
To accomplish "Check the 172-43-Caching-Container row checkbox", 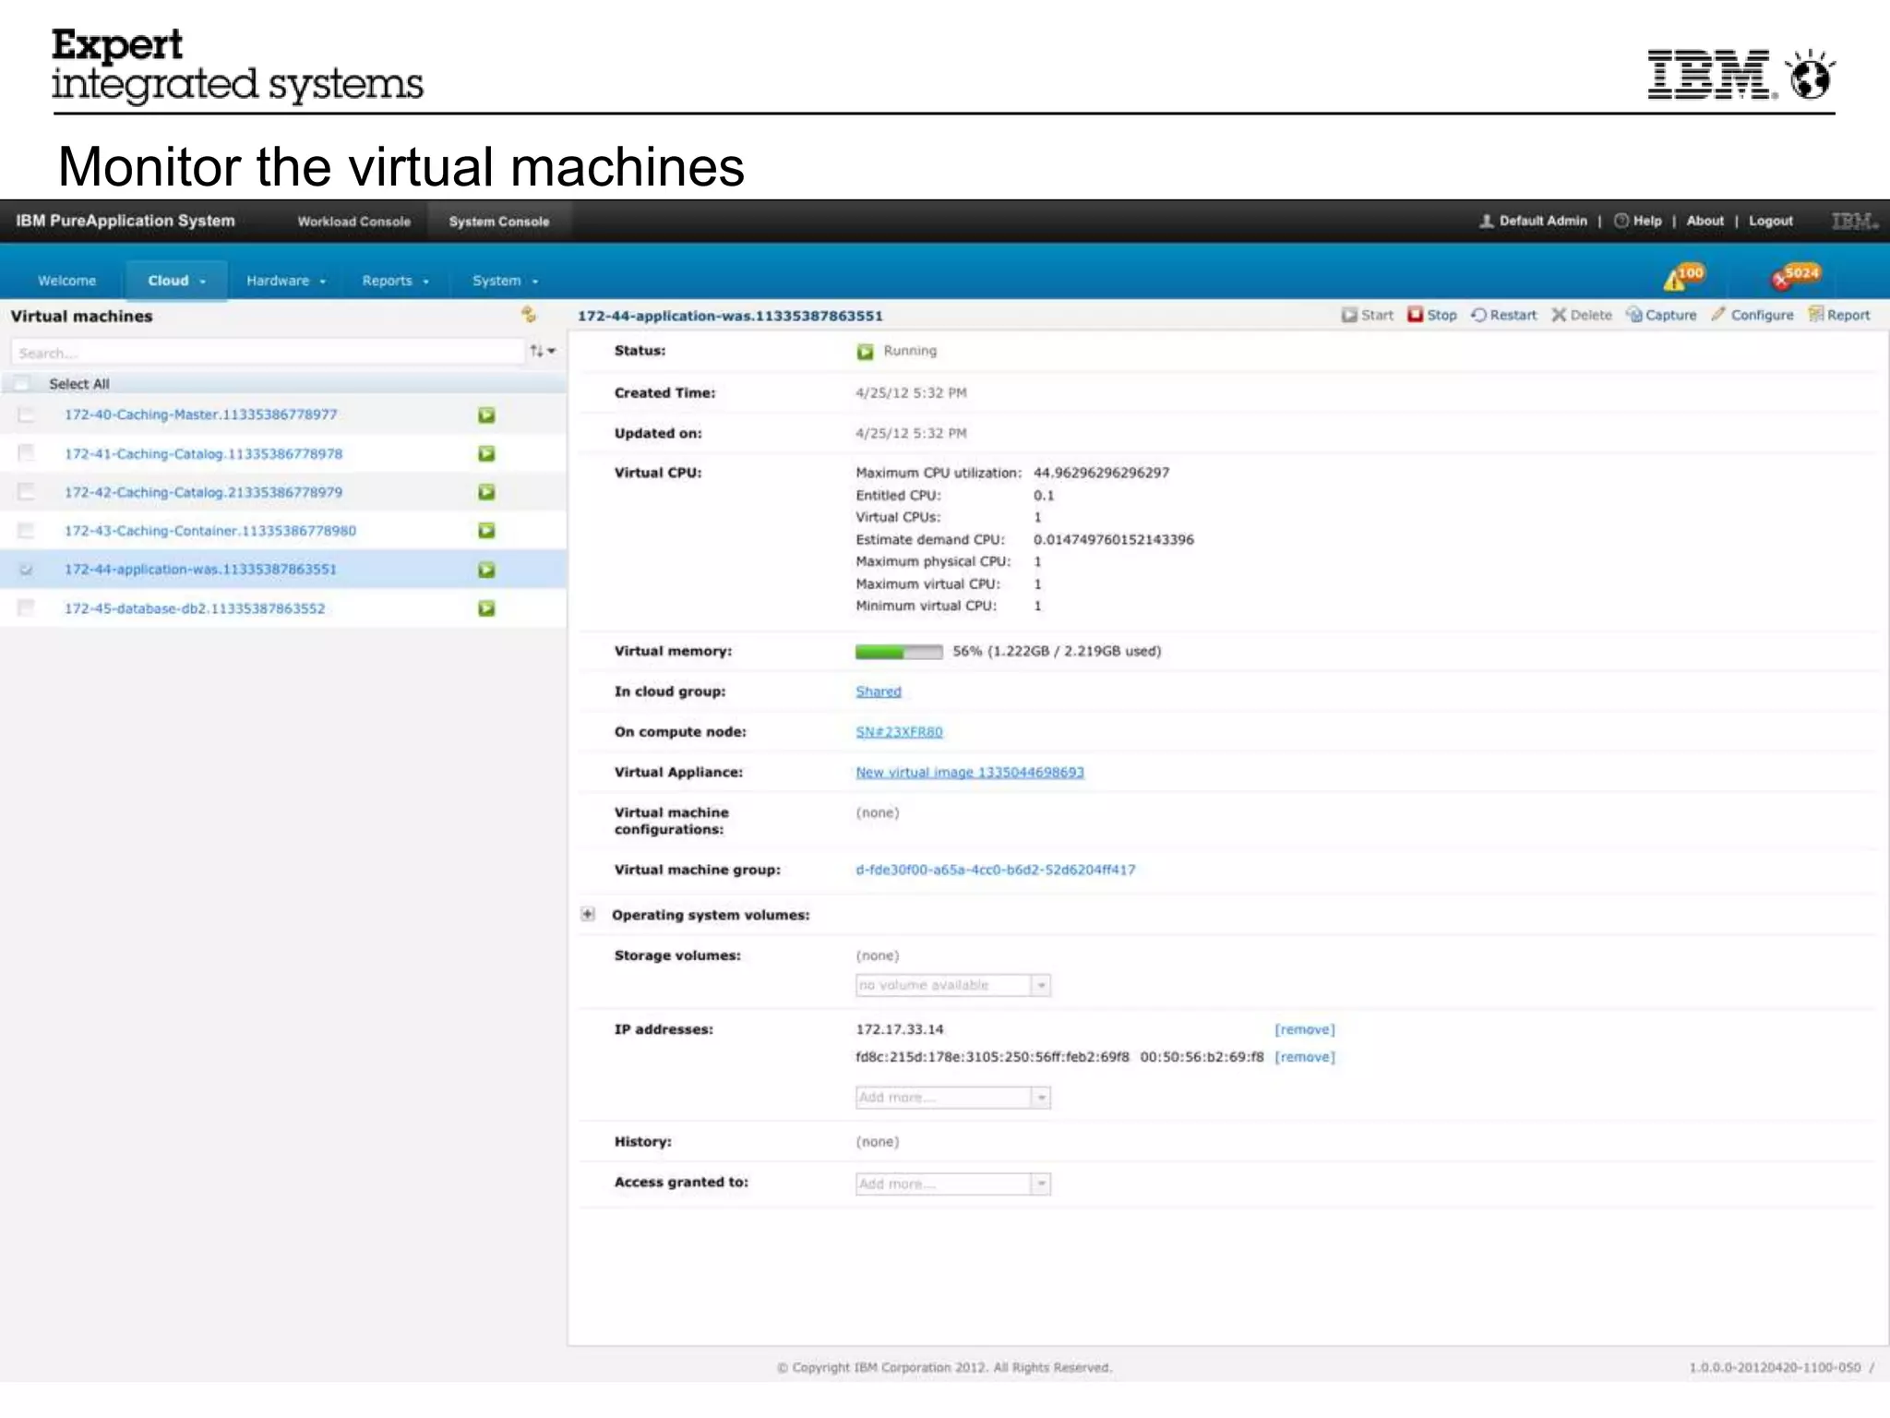I will coord(26,530).
